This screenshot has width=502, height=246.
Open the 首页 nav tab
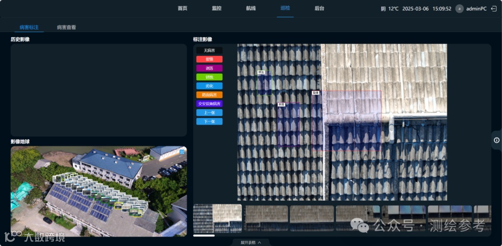[183, 8]
